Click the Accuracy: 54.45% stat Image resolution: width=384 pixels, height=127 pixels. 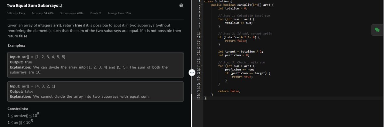click(x=43, y=13)
